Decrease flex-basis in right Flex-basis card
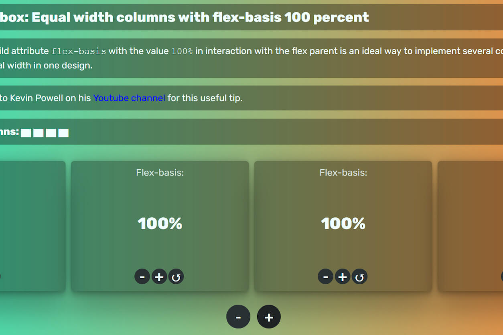 tap(325, 276)
